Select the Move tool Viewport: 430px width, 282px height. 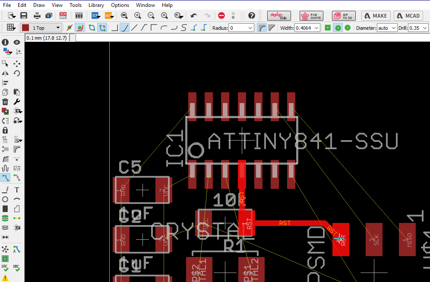17,63
